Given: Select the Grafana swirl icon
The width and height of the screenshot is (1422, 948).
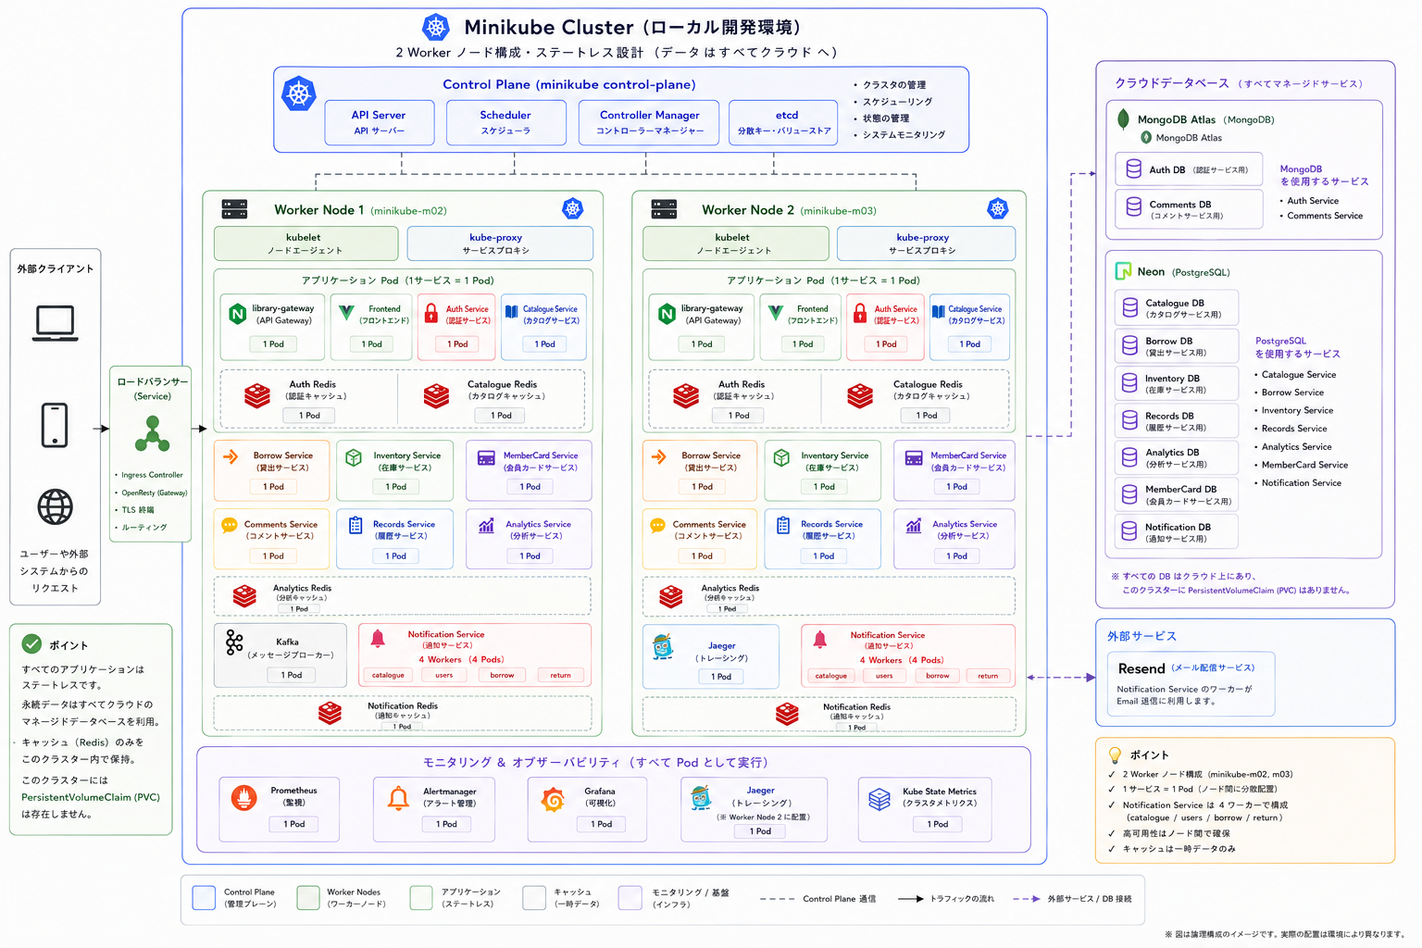Looking at the screenshot, I should point(553,799).
